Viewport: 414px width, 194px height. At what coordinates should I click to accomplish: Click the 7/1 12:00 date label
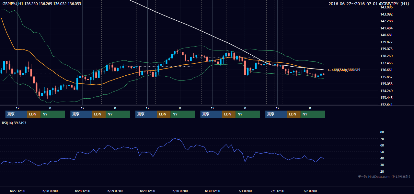(x=278, y=191)
